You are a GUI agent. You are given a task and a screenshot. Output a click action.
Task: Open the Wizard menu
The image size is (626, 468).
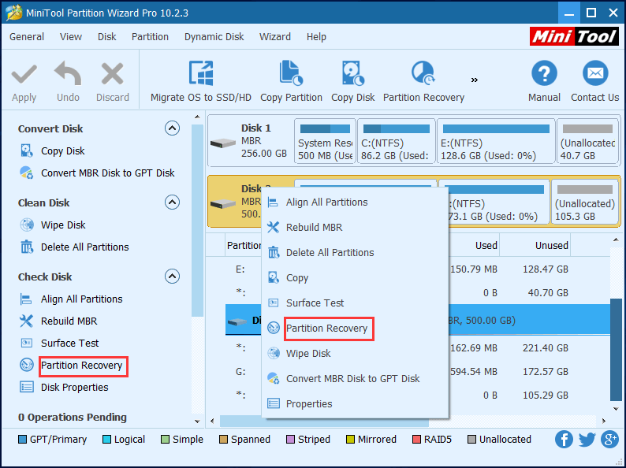point(275,37)
